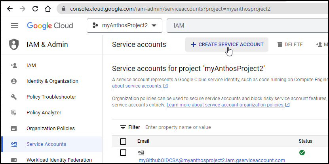
Task: Open 'Learn more about service account organization policies'
Action: coord(226,104)
